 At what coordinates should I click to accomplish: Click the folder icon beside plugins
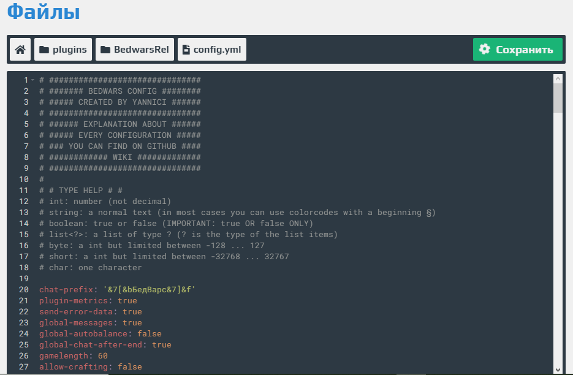pos(44,50)
